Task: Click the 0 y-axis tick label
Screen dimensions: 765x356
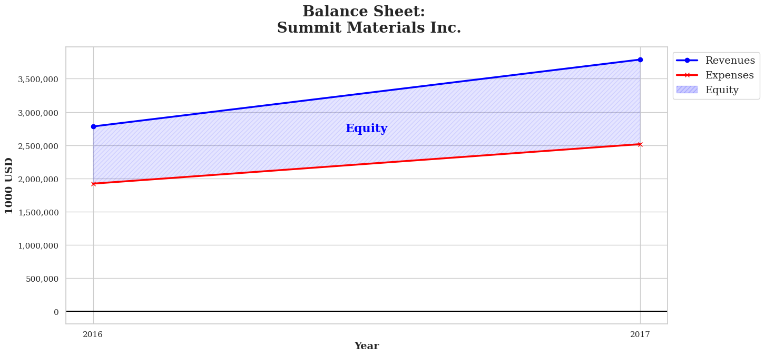Action: tap(56, 312)
